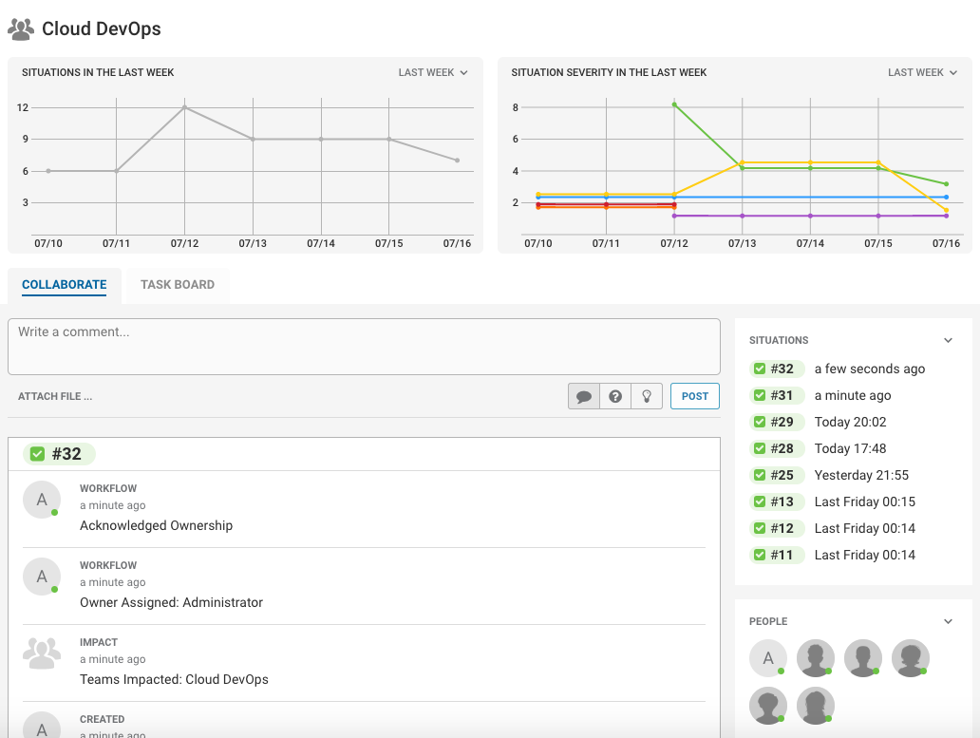The height and width of the screenshot is (738, 980).
Task: Click the Post button
Action: 695,396
